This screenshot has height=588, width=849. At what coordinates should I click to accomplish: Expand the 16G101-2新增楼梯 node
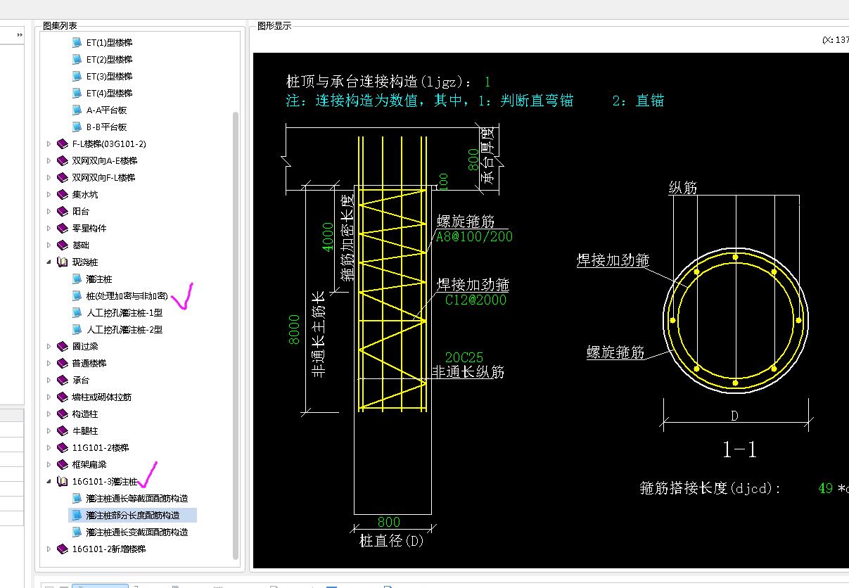(49, 549)
